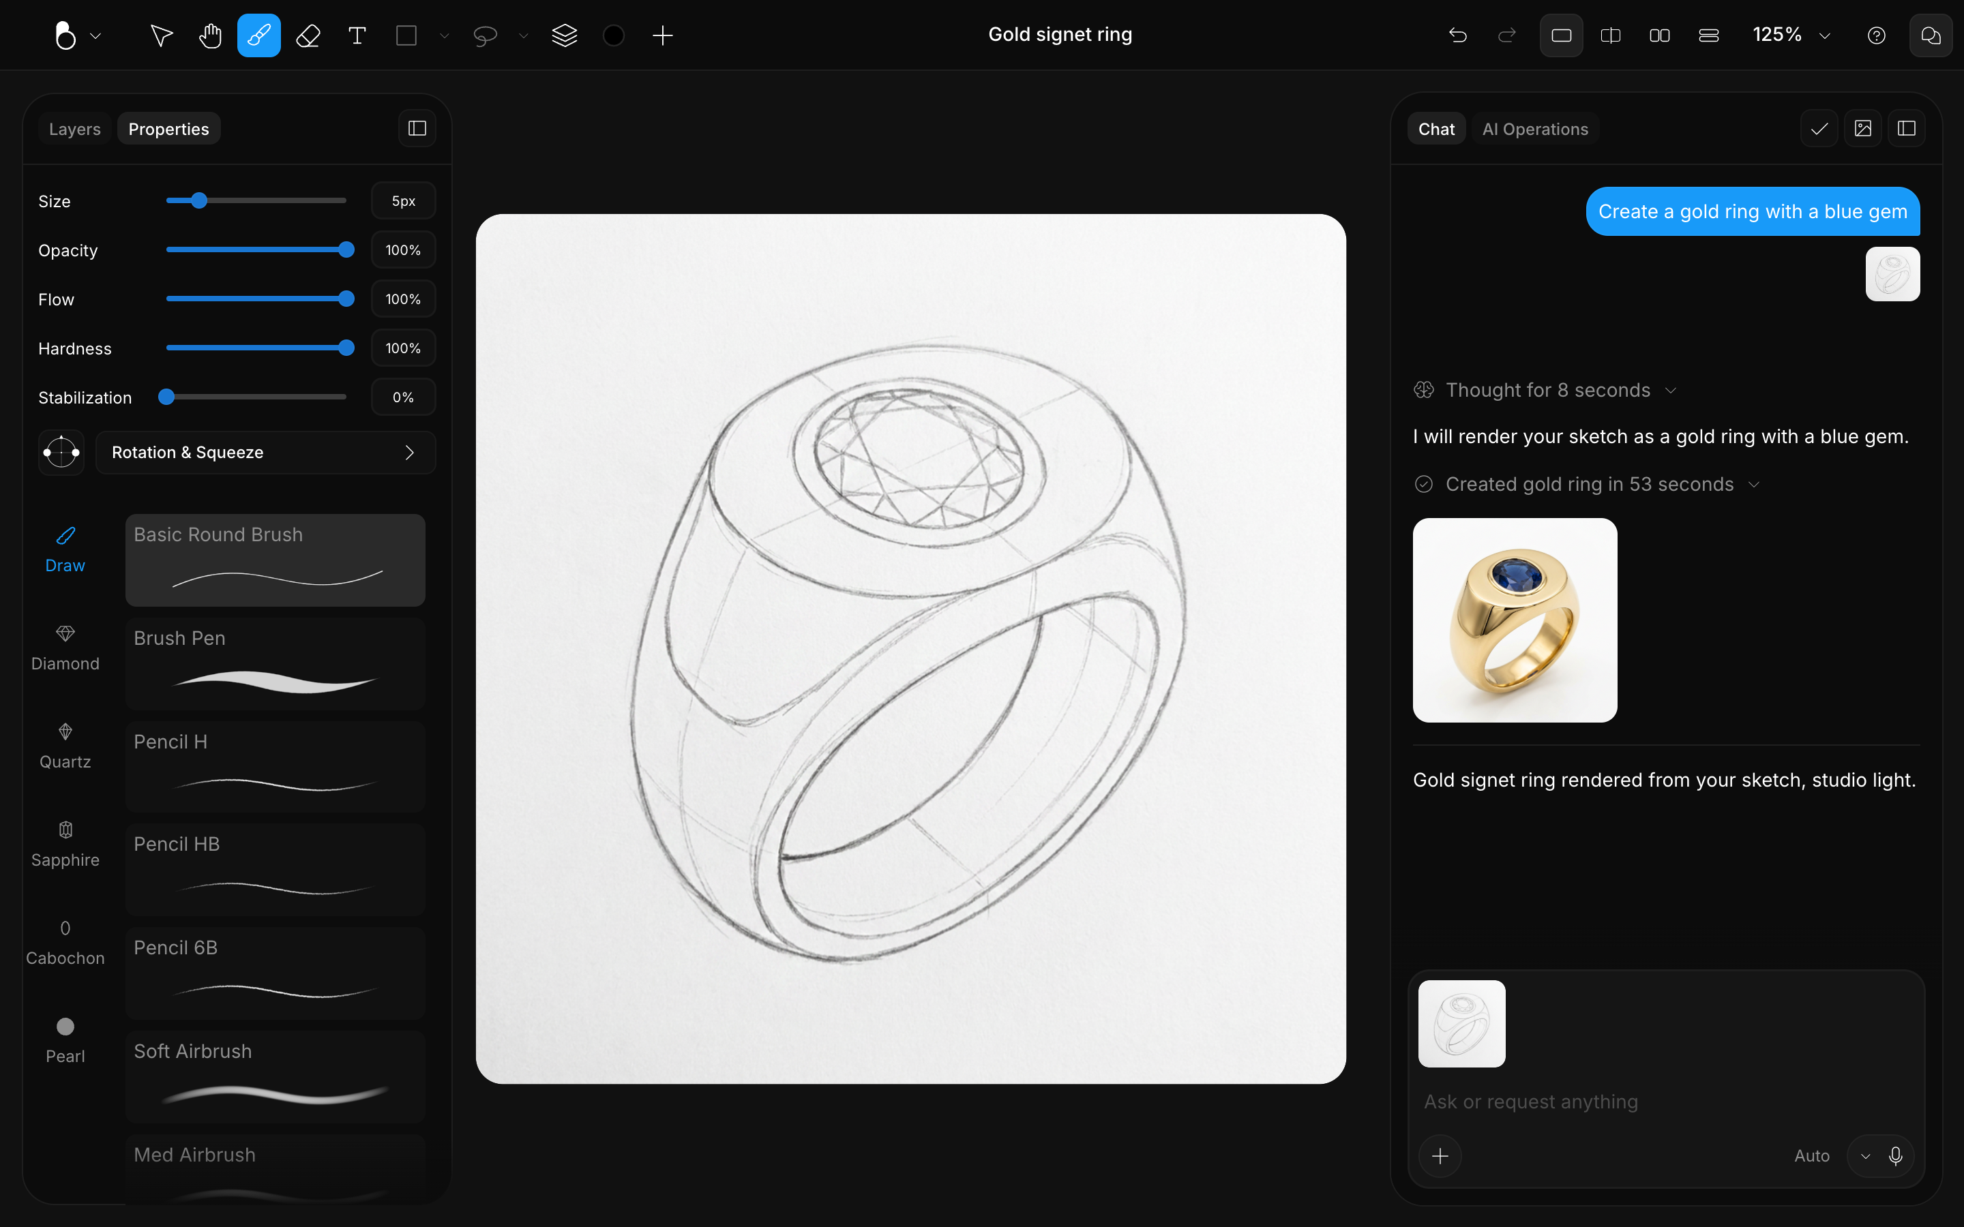Screen dimensions: 1964x1227
Task: Undo the last action
Action: pos(1457,35)
